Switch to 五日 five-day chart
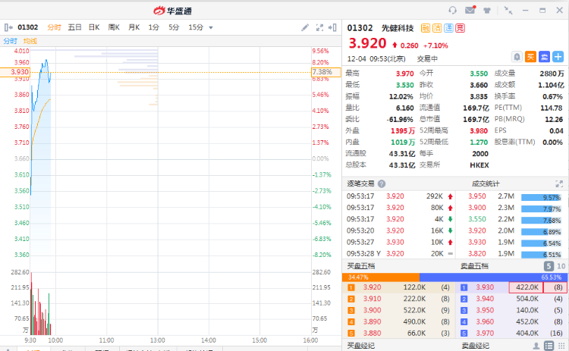This screenshot has height=351, width=569. coord(74,27)
